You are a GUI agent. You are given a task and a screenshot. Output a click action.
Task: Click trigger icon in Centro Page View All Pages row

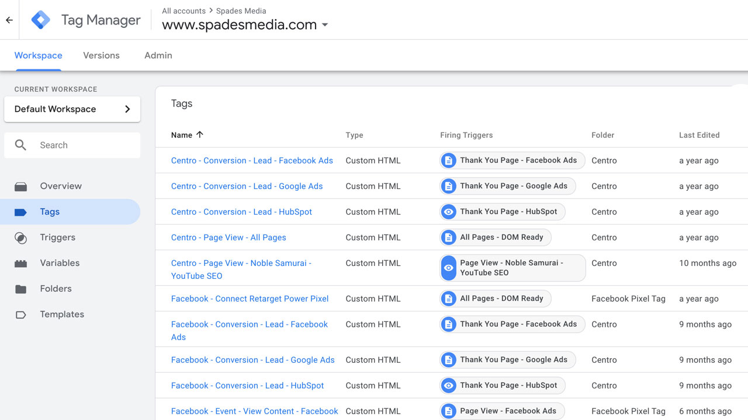click(x=449, y=237)
